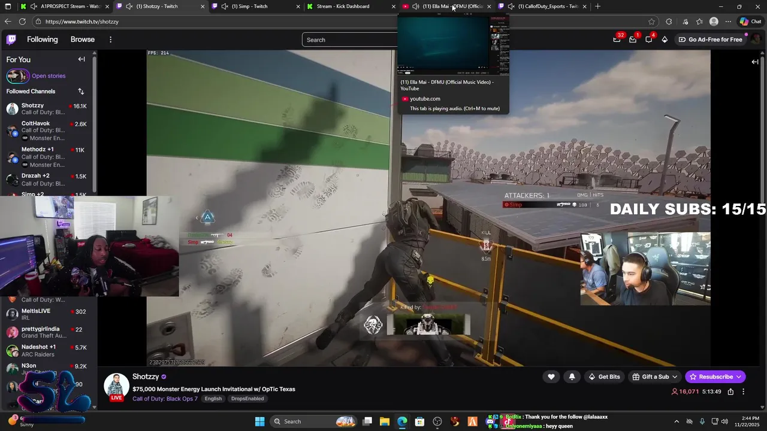Share the Shotzzy stream
This screenshot has height=431, width=767.
pyautogui.click(x=730, y=391)
